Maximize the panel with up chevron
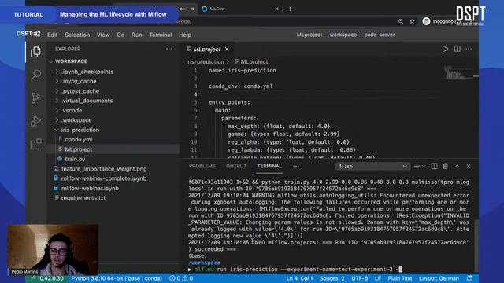 (457, 166)
